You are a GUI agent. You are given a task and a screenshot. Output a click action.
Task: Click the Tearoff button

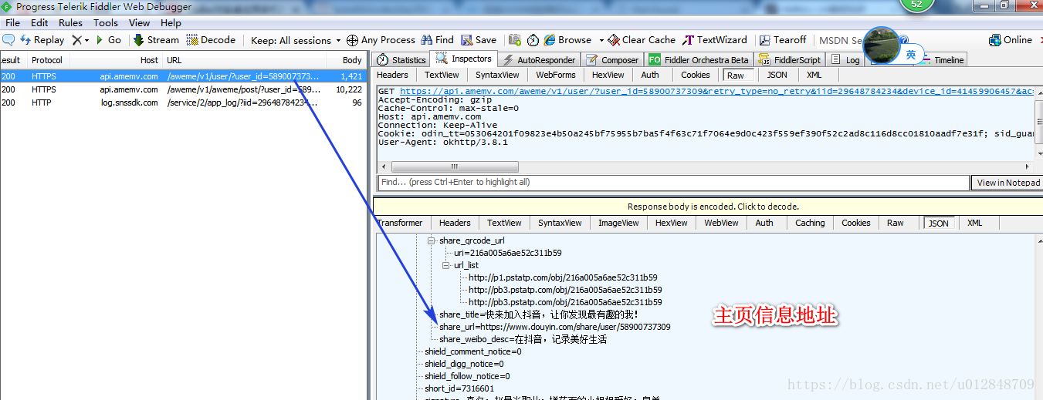click(x=783, y=40)
